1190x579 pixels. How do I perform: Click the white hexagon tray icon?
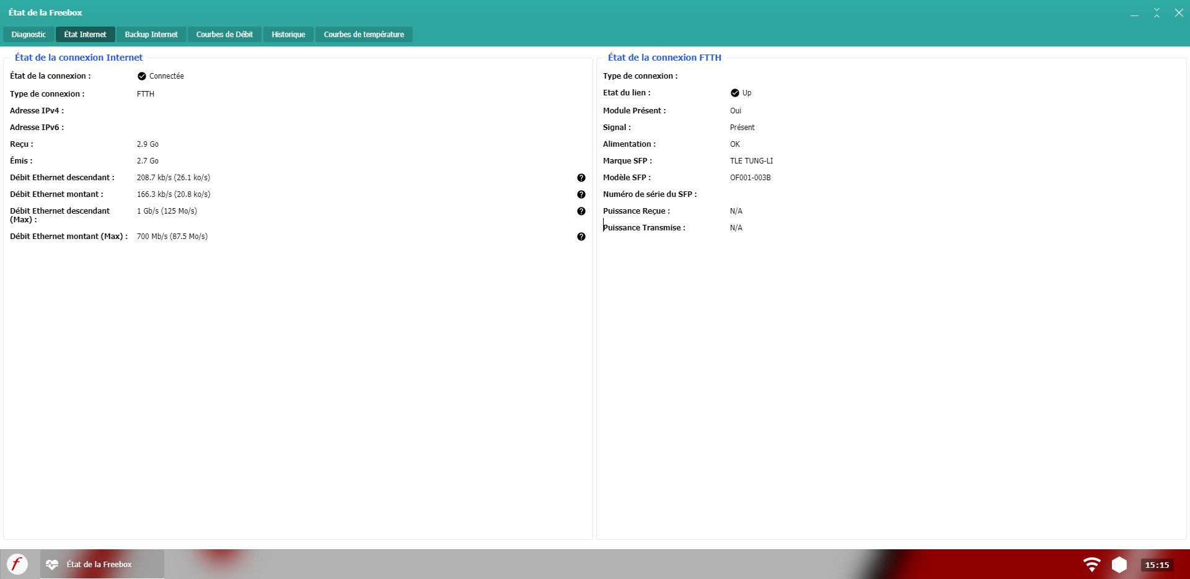(x=1119, y=564)
